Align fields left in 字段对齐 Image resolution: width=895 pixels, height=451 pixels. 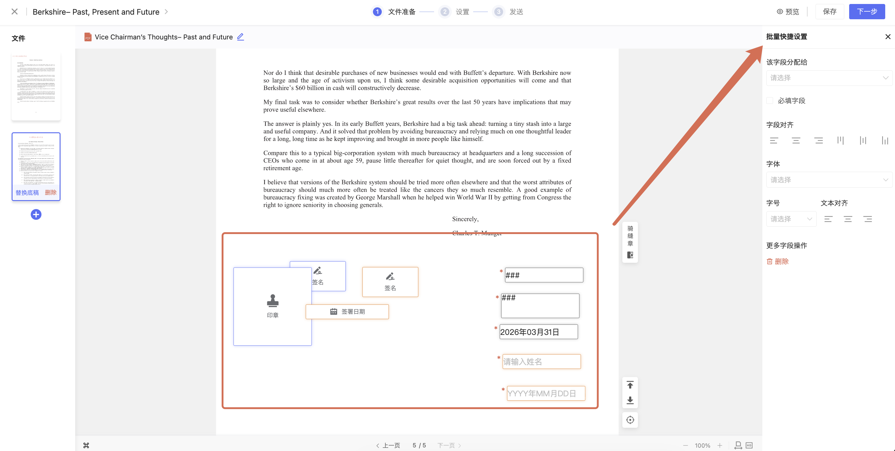pyautogui.click(x=774, y=141)
